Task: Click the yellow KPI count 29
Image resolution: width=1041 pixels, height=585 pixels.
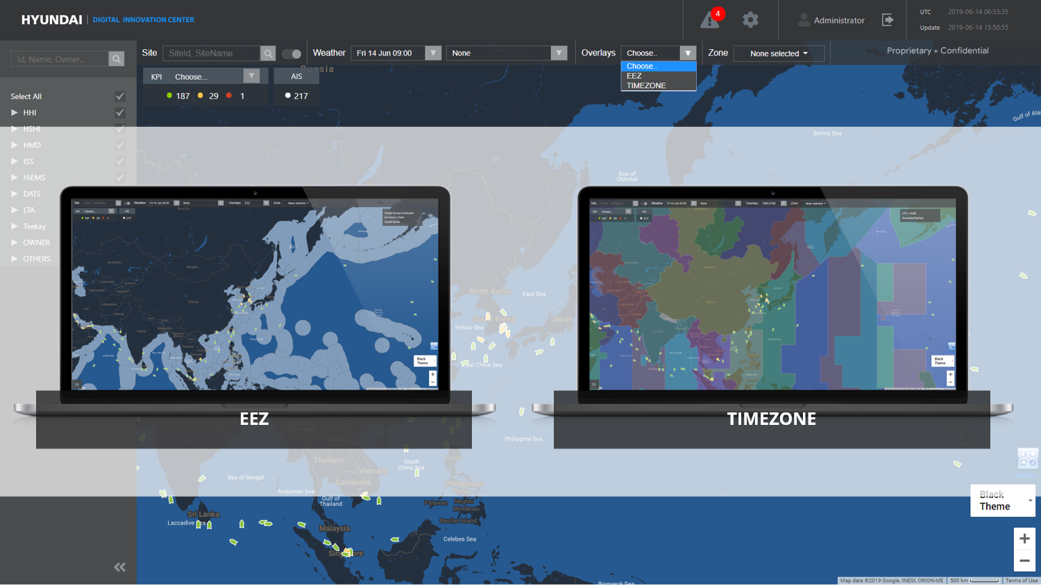Action: click(214, 96)
